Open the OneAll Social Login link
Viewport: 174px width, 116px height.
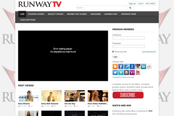click(x=128, y=77)
